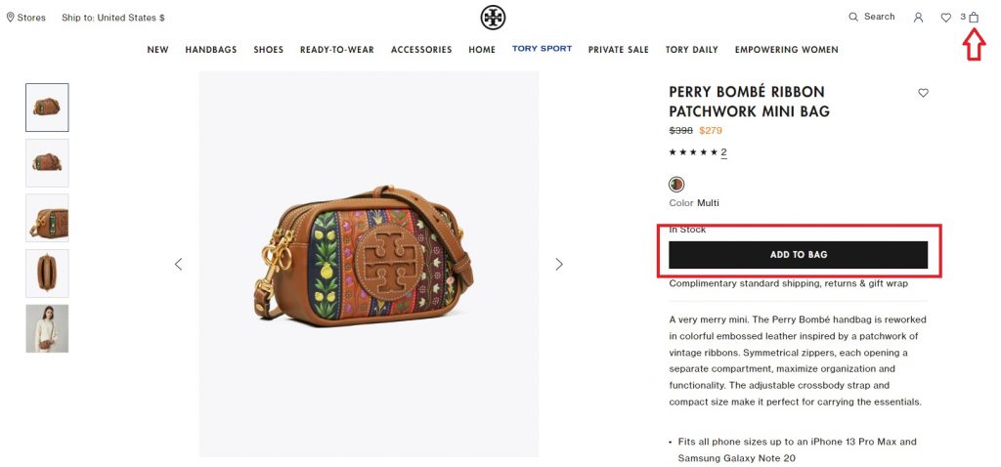This screenshot has width=1001, height=467.
Task: Show next product image arrow
Action: point(559,264)
